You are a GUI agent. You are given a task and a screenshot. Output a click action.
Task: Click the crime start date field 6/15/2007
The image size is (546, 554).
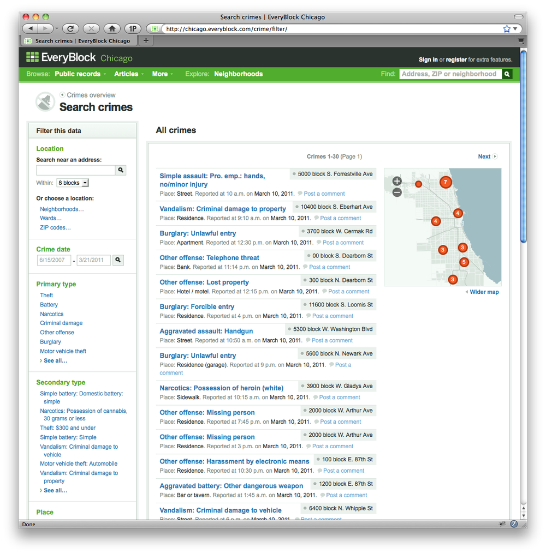pos(54,260)
